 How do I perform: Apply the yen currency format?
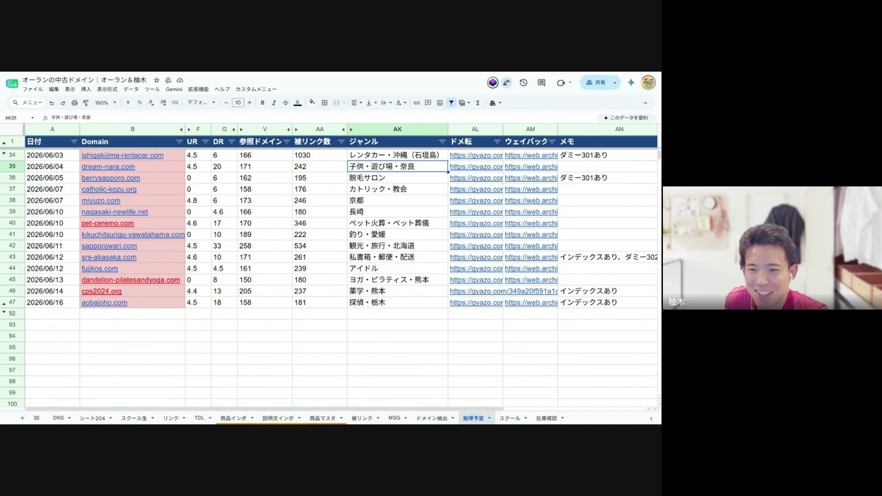pos(127,103)
